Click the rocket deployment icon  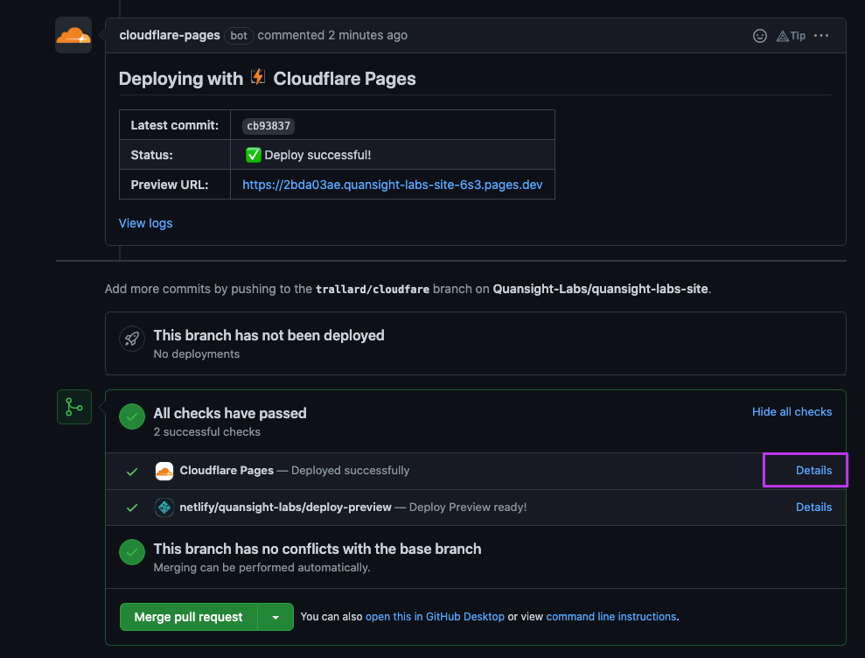coord(132,339)
